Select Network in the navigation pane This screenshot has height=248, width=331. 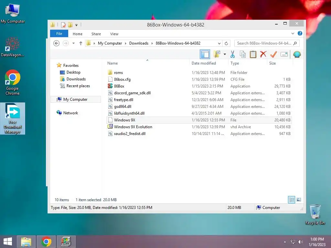pos(70,113)
